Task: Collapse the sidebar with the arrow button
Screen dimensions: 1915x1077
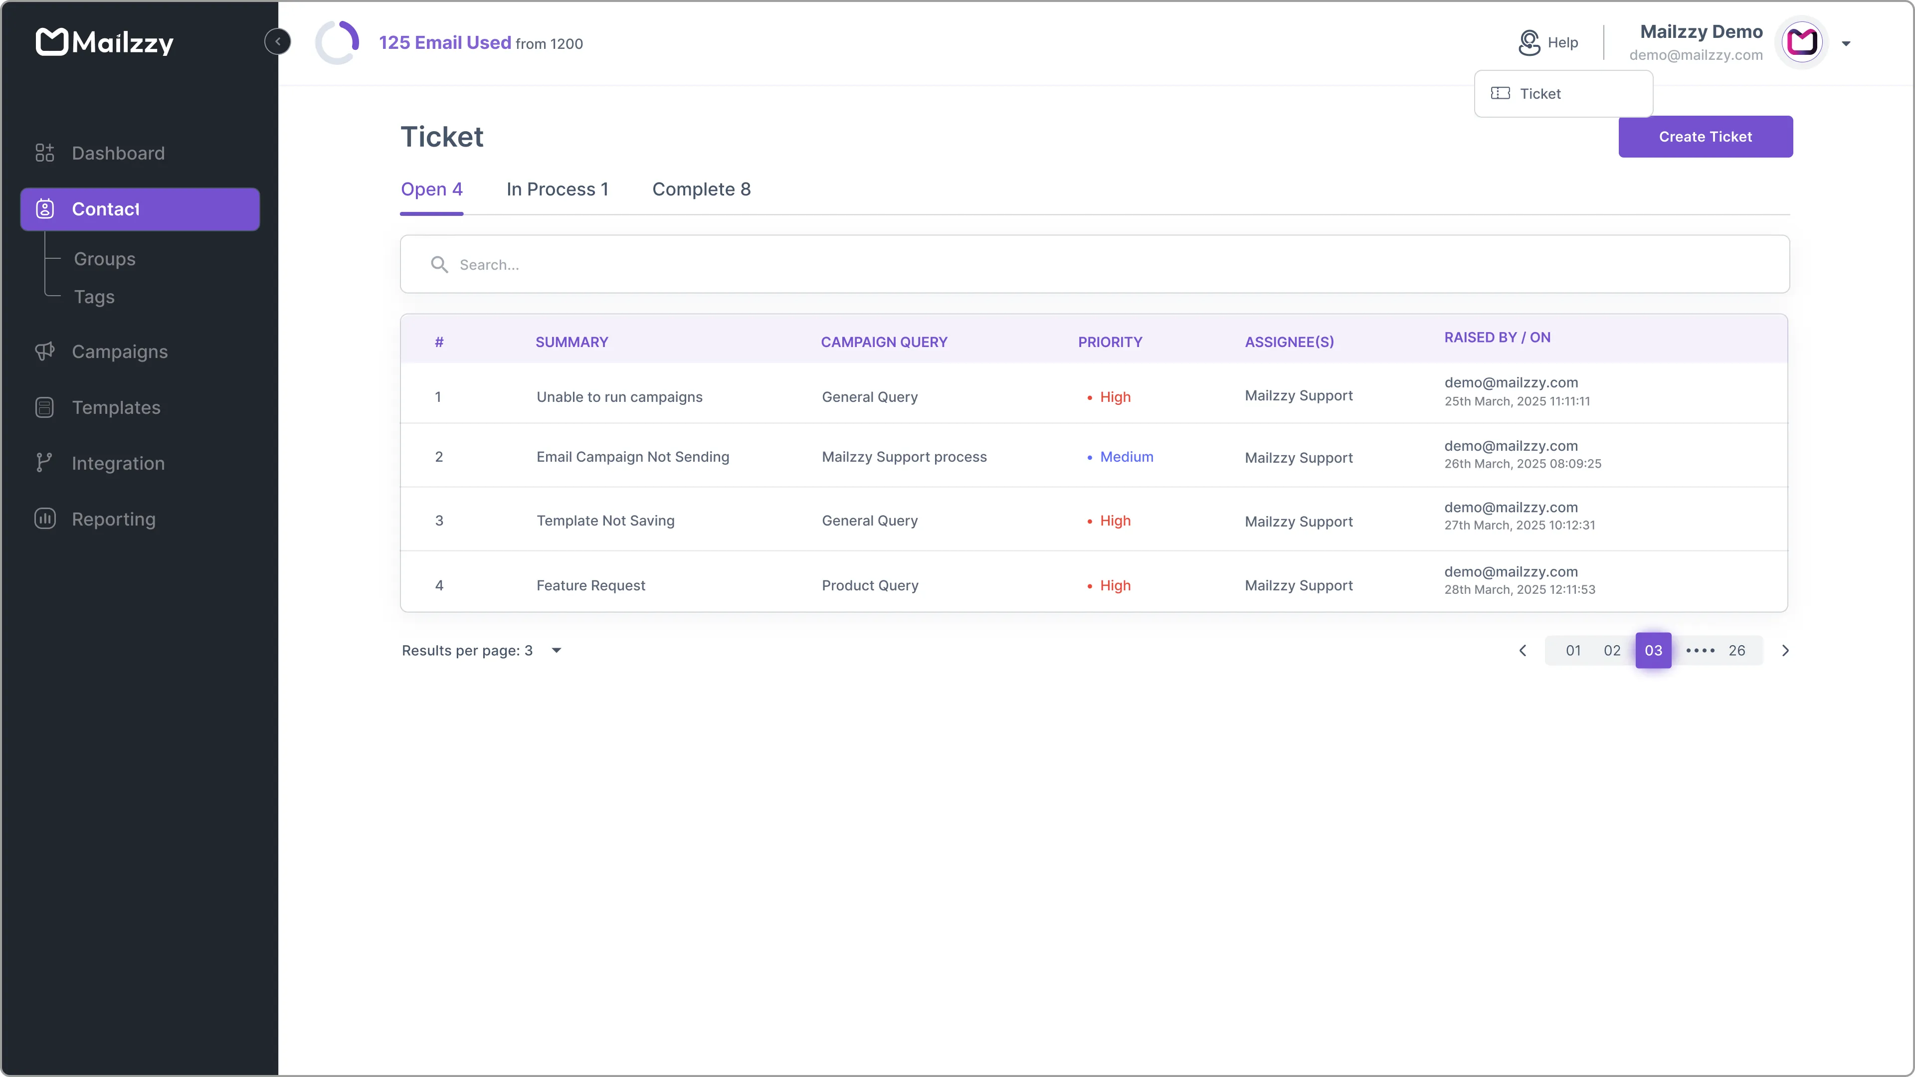Action: 277,41
